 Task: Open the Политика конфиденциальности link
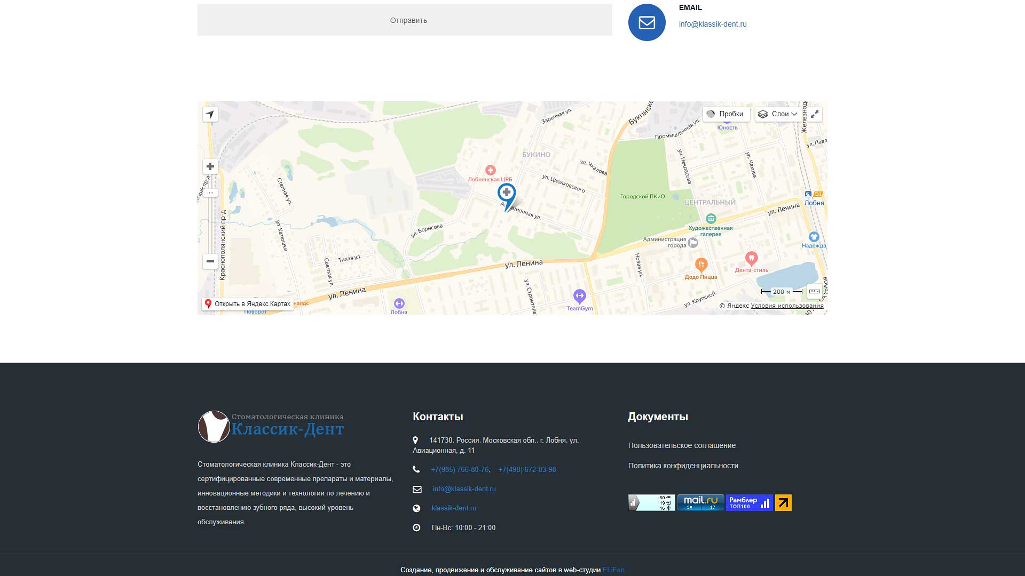click(683, 466)
